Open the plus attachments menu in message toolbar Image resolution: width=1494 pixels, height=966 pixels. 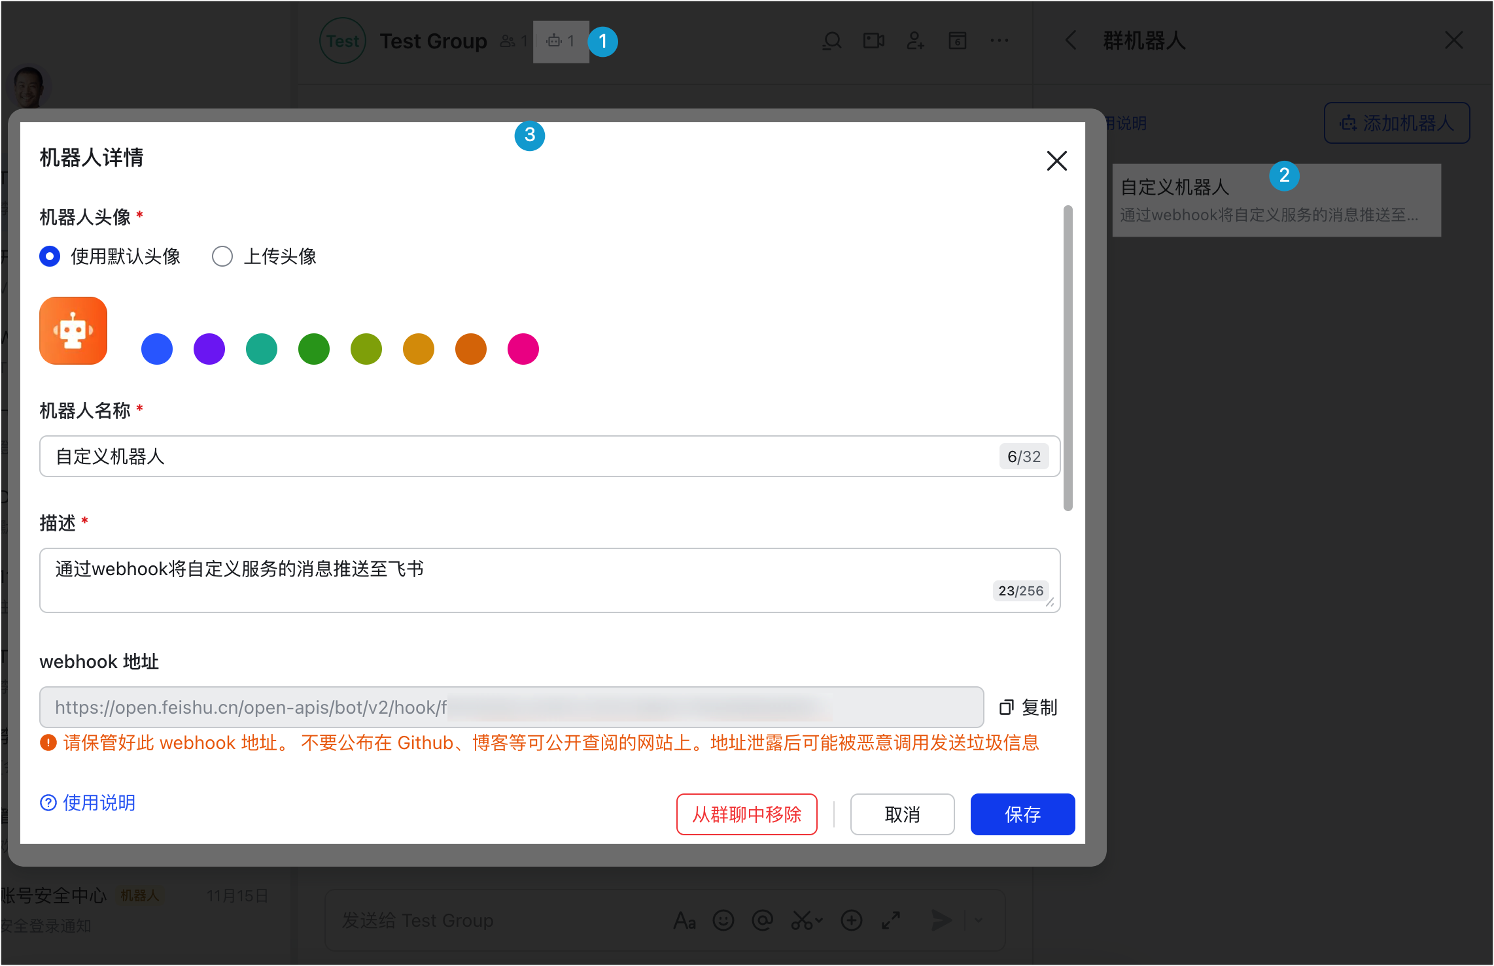click(x=852, y=921)
